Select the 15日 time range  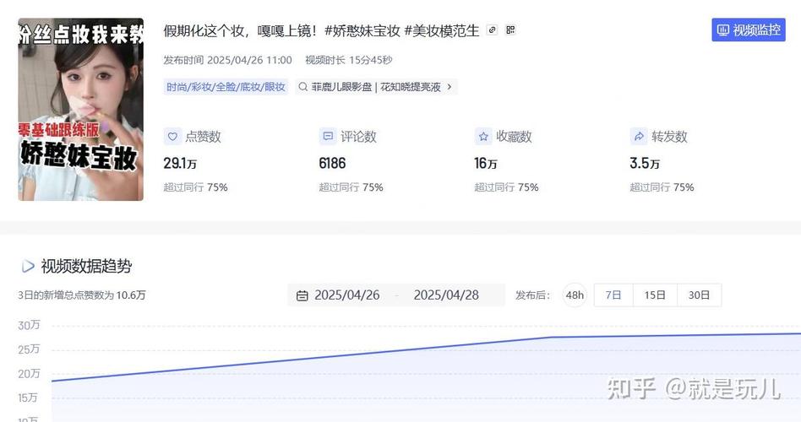tap(655, 295)
